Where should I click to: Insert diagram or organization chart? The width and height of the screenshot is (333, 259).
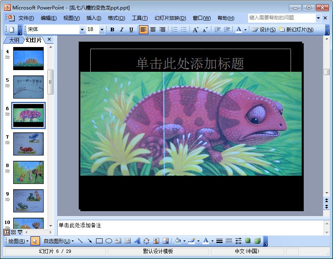click(x=147, y=241)
